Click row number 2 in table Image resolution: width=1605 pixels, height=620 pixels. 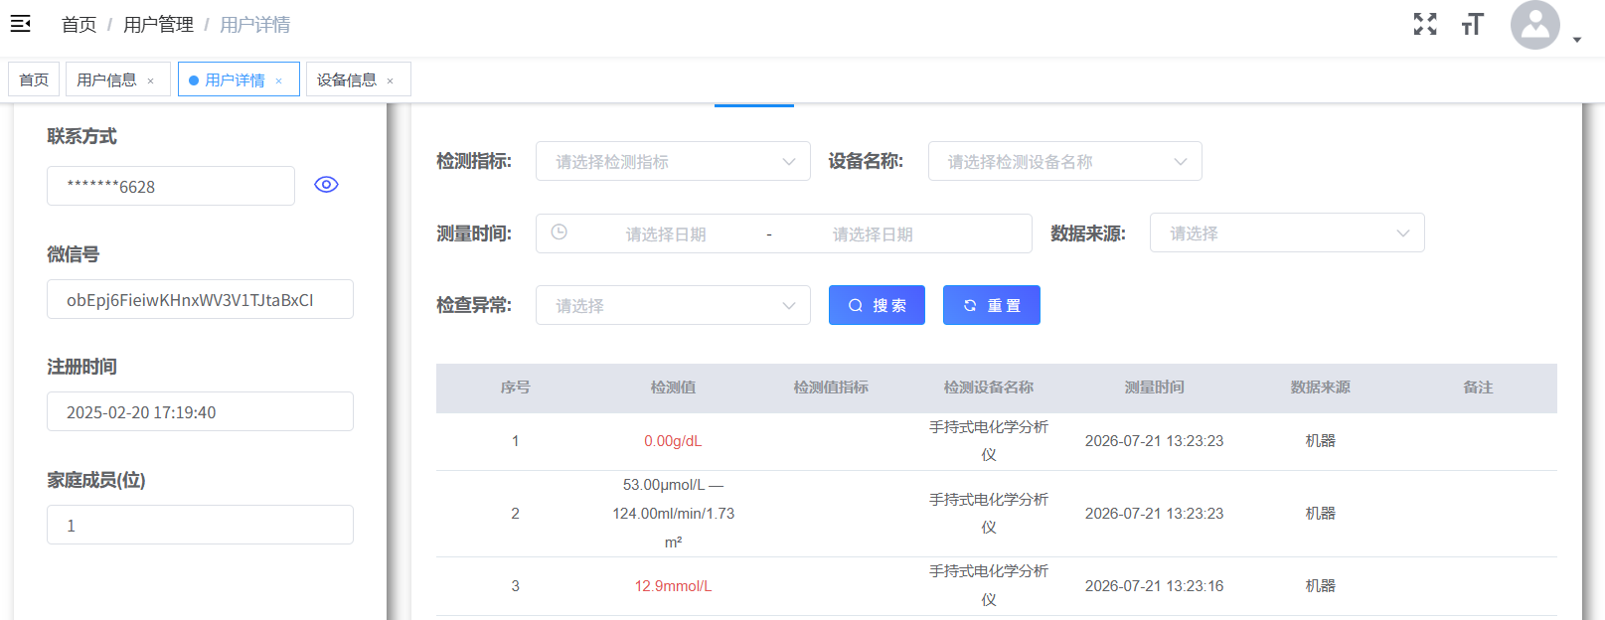click(515, 514)
